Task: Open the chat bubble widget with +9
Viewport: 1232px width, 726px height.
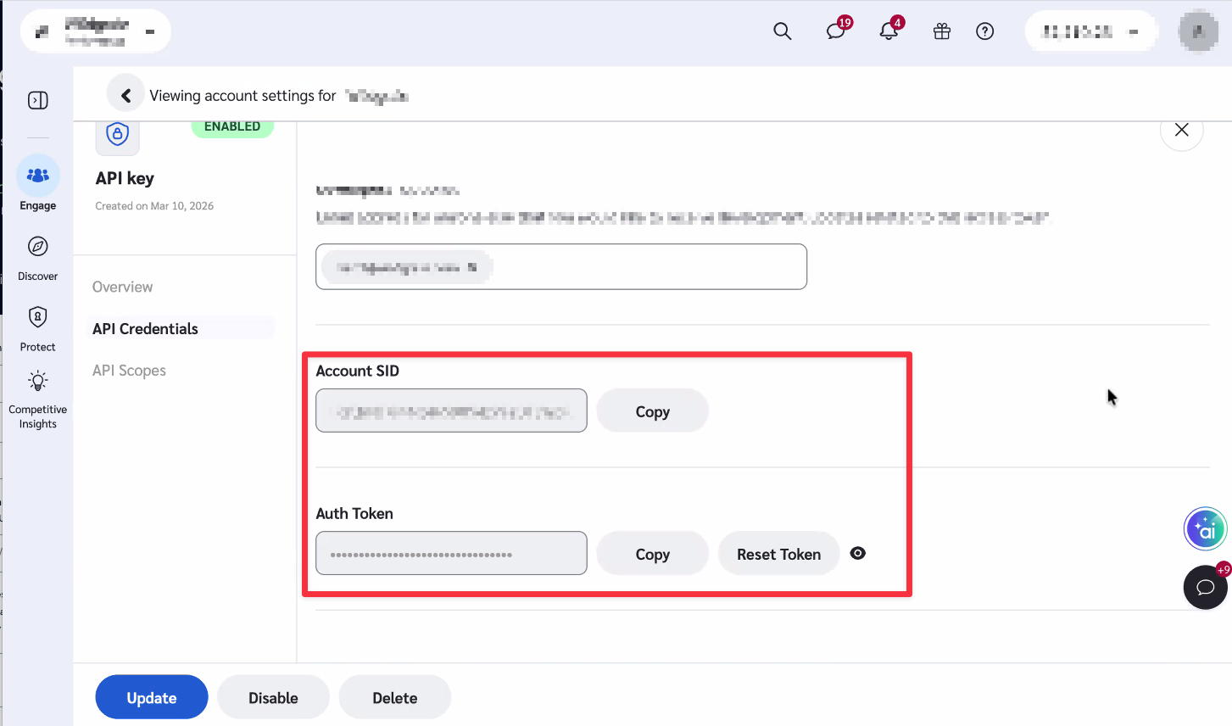Action: (1205, 587)
